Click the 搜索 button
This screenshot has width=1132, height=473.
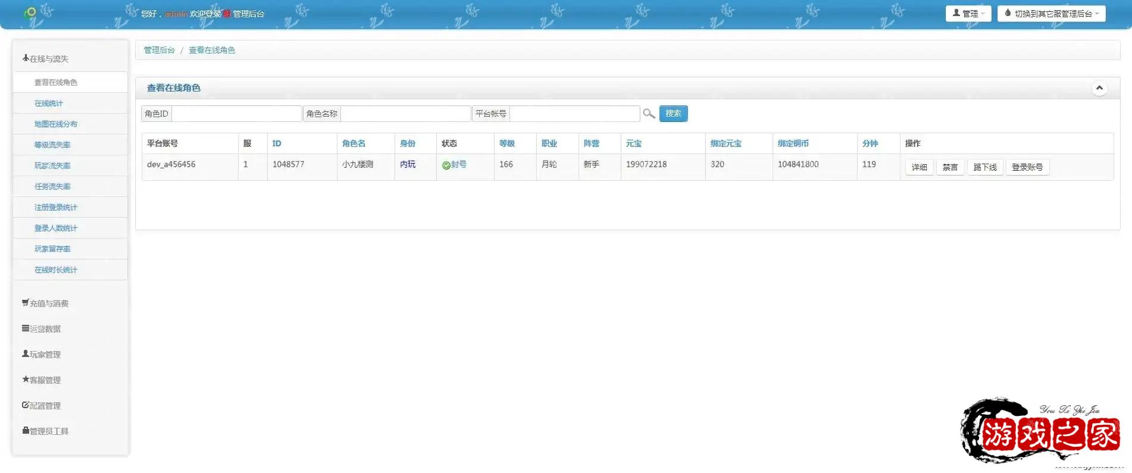pos(673,114)
